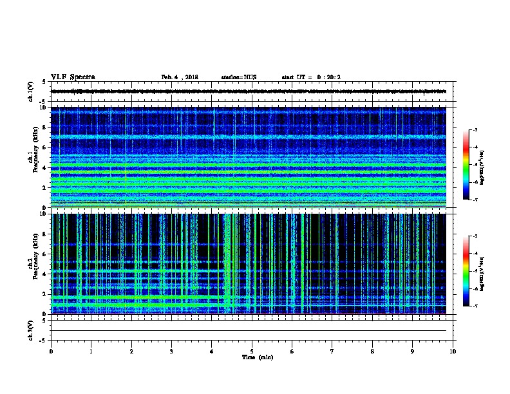Click time axis tick label '2'
Viewport: 510px width, 394px height.
click(131, 352)
